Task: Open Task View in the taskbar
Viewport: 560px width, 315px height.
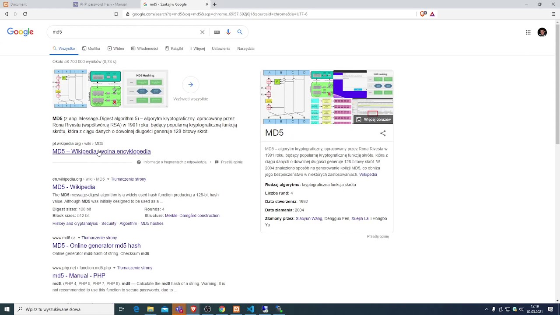Action: (x=121, y=309)
